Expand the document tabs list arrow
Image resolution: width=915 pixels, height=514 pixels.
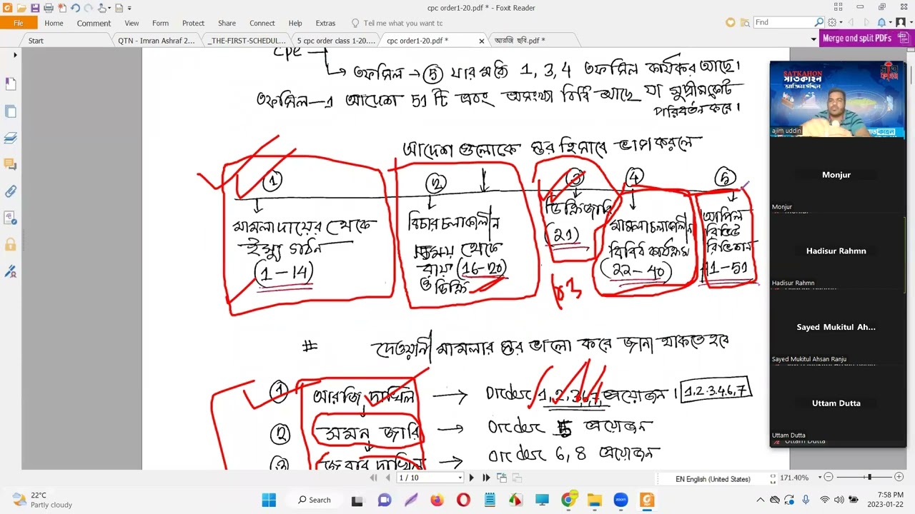click(x=813, y=39)
